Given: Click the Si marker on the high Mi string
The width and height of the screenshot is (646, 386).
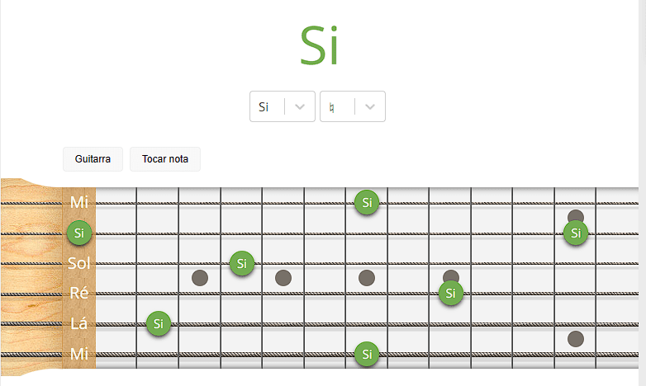Looking at the screenshot, I should tap(367, 202).
